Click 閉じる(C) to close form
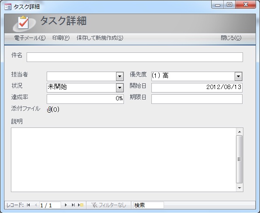260x213 pixels. 231,38
